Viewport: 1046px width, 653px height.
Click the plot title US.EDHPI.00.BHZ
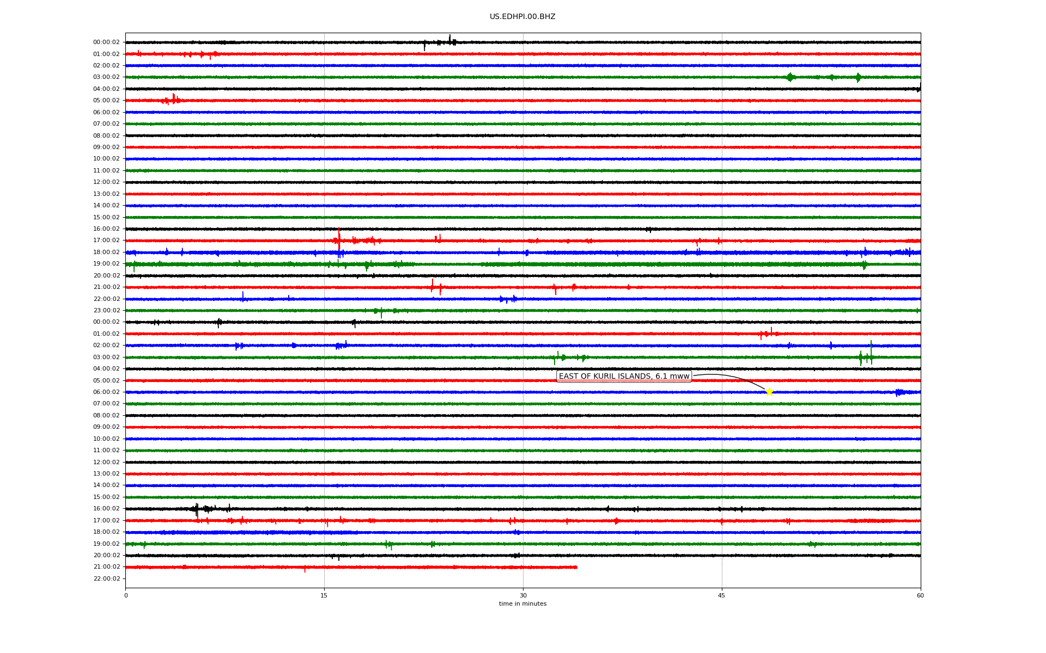(x=522, y=17)
